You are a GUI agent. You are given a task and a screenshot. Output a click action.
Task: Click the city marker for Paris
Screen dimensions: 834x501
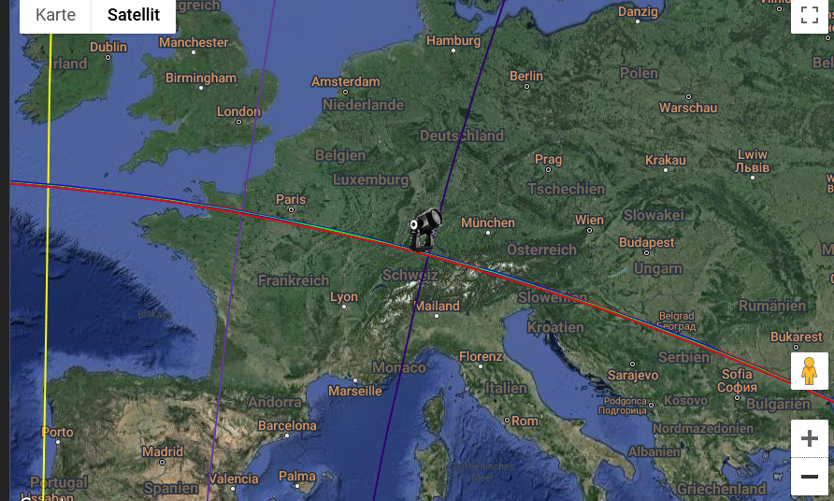291,209
